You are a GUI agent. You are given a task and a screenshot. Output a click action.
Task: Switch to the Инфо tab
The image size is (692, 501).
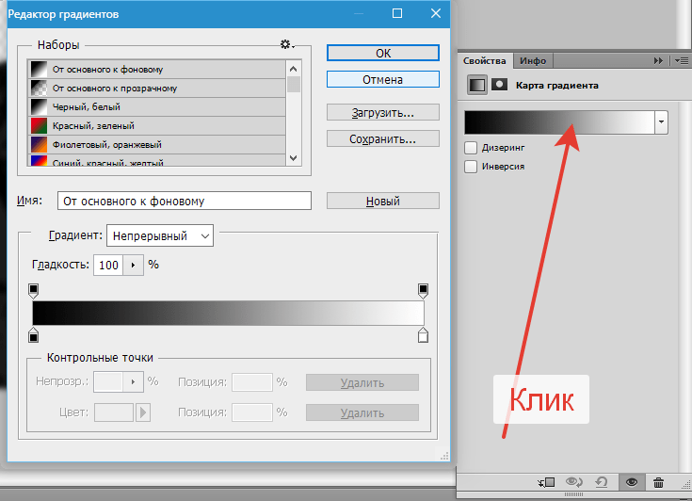(x=533, y=61)
